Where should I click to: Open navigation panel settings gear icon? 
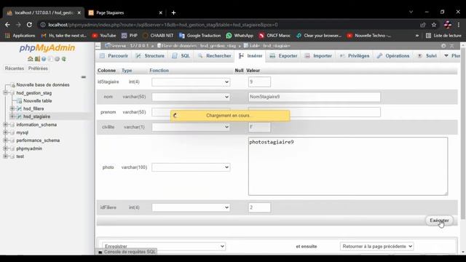pyautogui.click(x=57, y=59)
